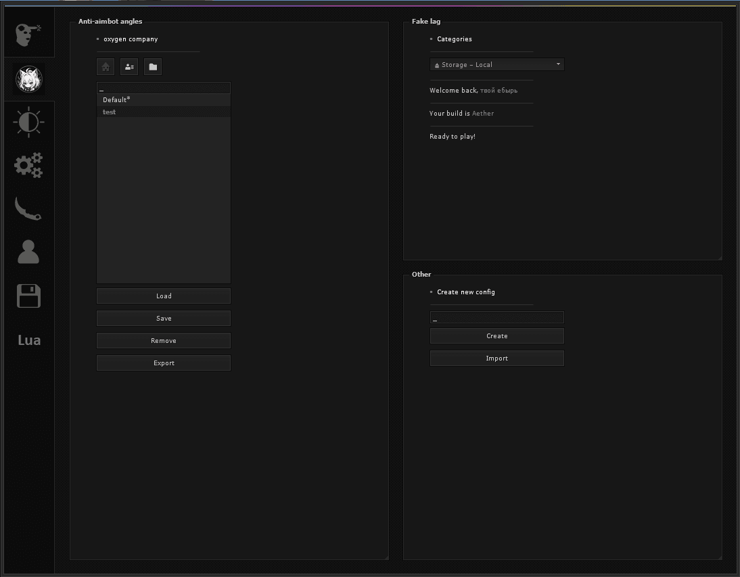740x577 pixels.
Task: Click the home icon button
Action: (x=106, y=66)
